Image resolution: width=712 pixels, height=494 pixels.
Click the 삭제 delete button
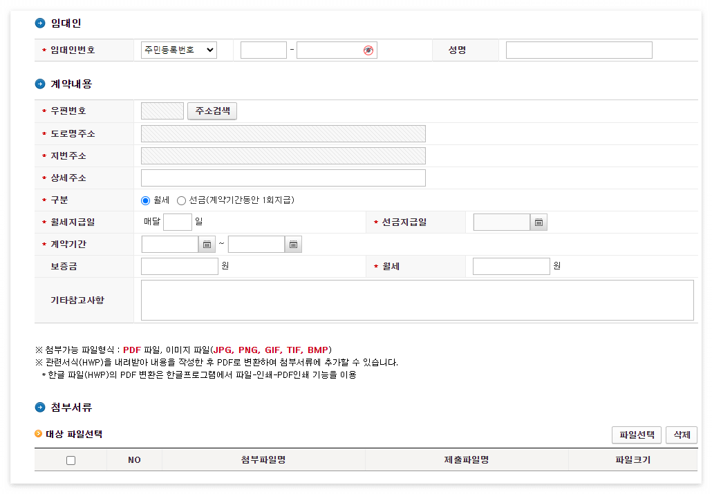(x=680, y=435)
